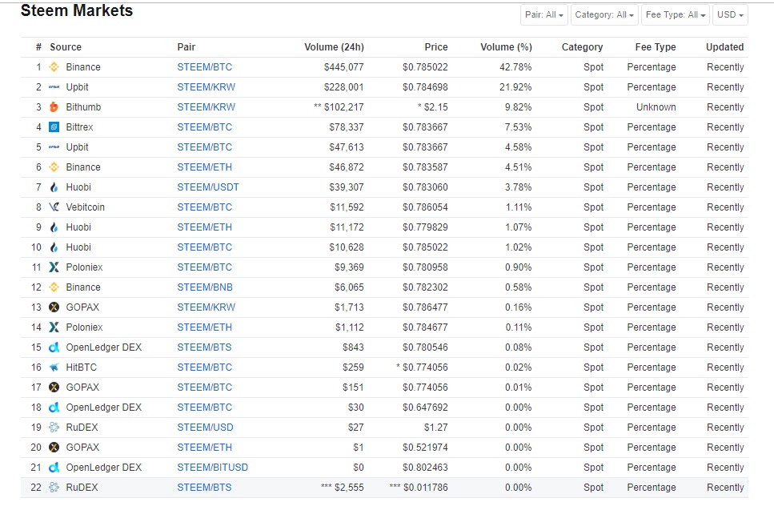Click the 42.78% volume share
The height and width of the screenshot is (510, 774).
coord(515,67)
